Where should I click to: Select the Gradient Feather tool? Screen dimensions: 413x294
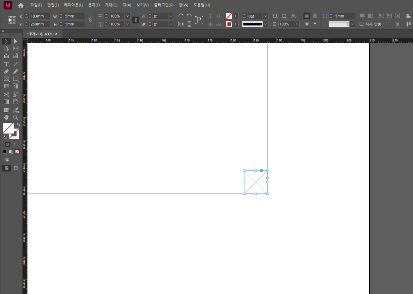pos(15,102)
